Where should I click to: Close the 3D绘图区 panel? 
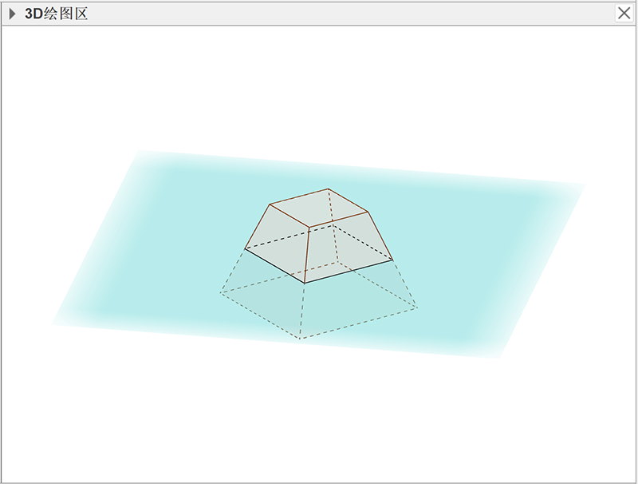click(x=624, y=14)
